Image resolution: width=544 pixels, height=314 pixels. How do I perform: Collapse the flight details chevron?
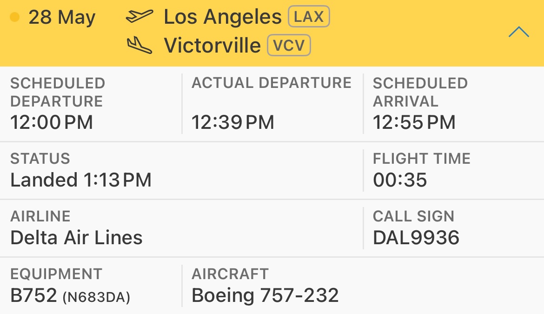point(519,32)
